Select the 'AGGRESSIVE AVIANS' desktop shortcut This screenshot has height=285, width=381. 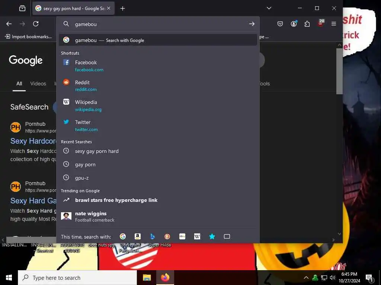click(x=73, y=248)
